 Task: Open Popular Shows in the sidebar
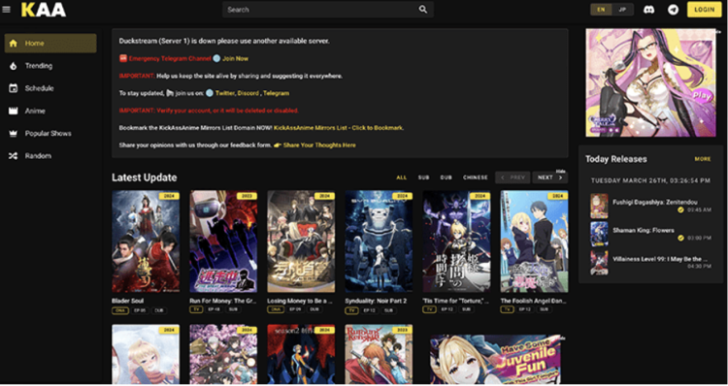[x=50, y=134]
